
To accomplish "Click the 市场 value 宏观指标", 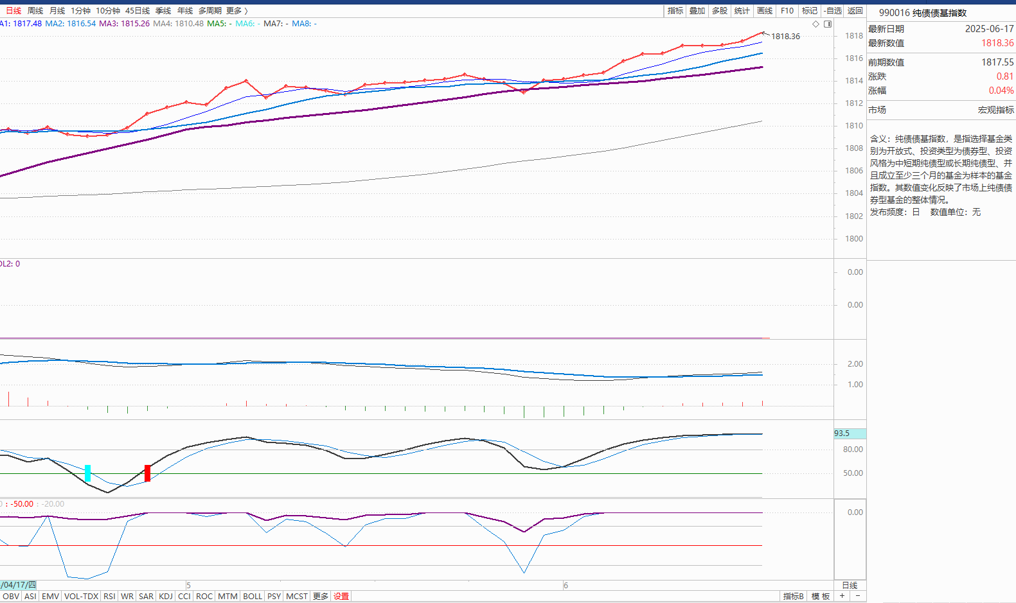I will click(x=996, y=110).
